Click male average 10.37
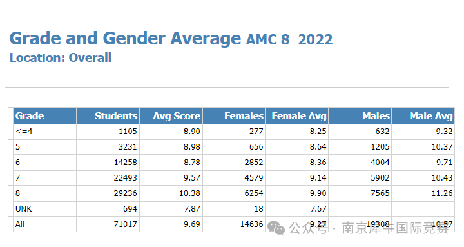 pyautogui.click(x=442, y=146)
